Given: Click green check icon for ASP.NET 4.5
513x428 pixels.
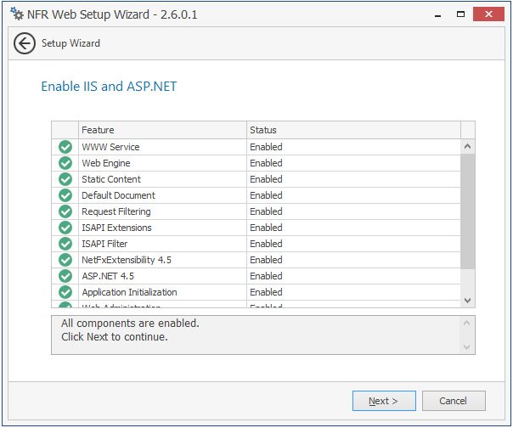Looking at the screenshot, I should point(65,276).
